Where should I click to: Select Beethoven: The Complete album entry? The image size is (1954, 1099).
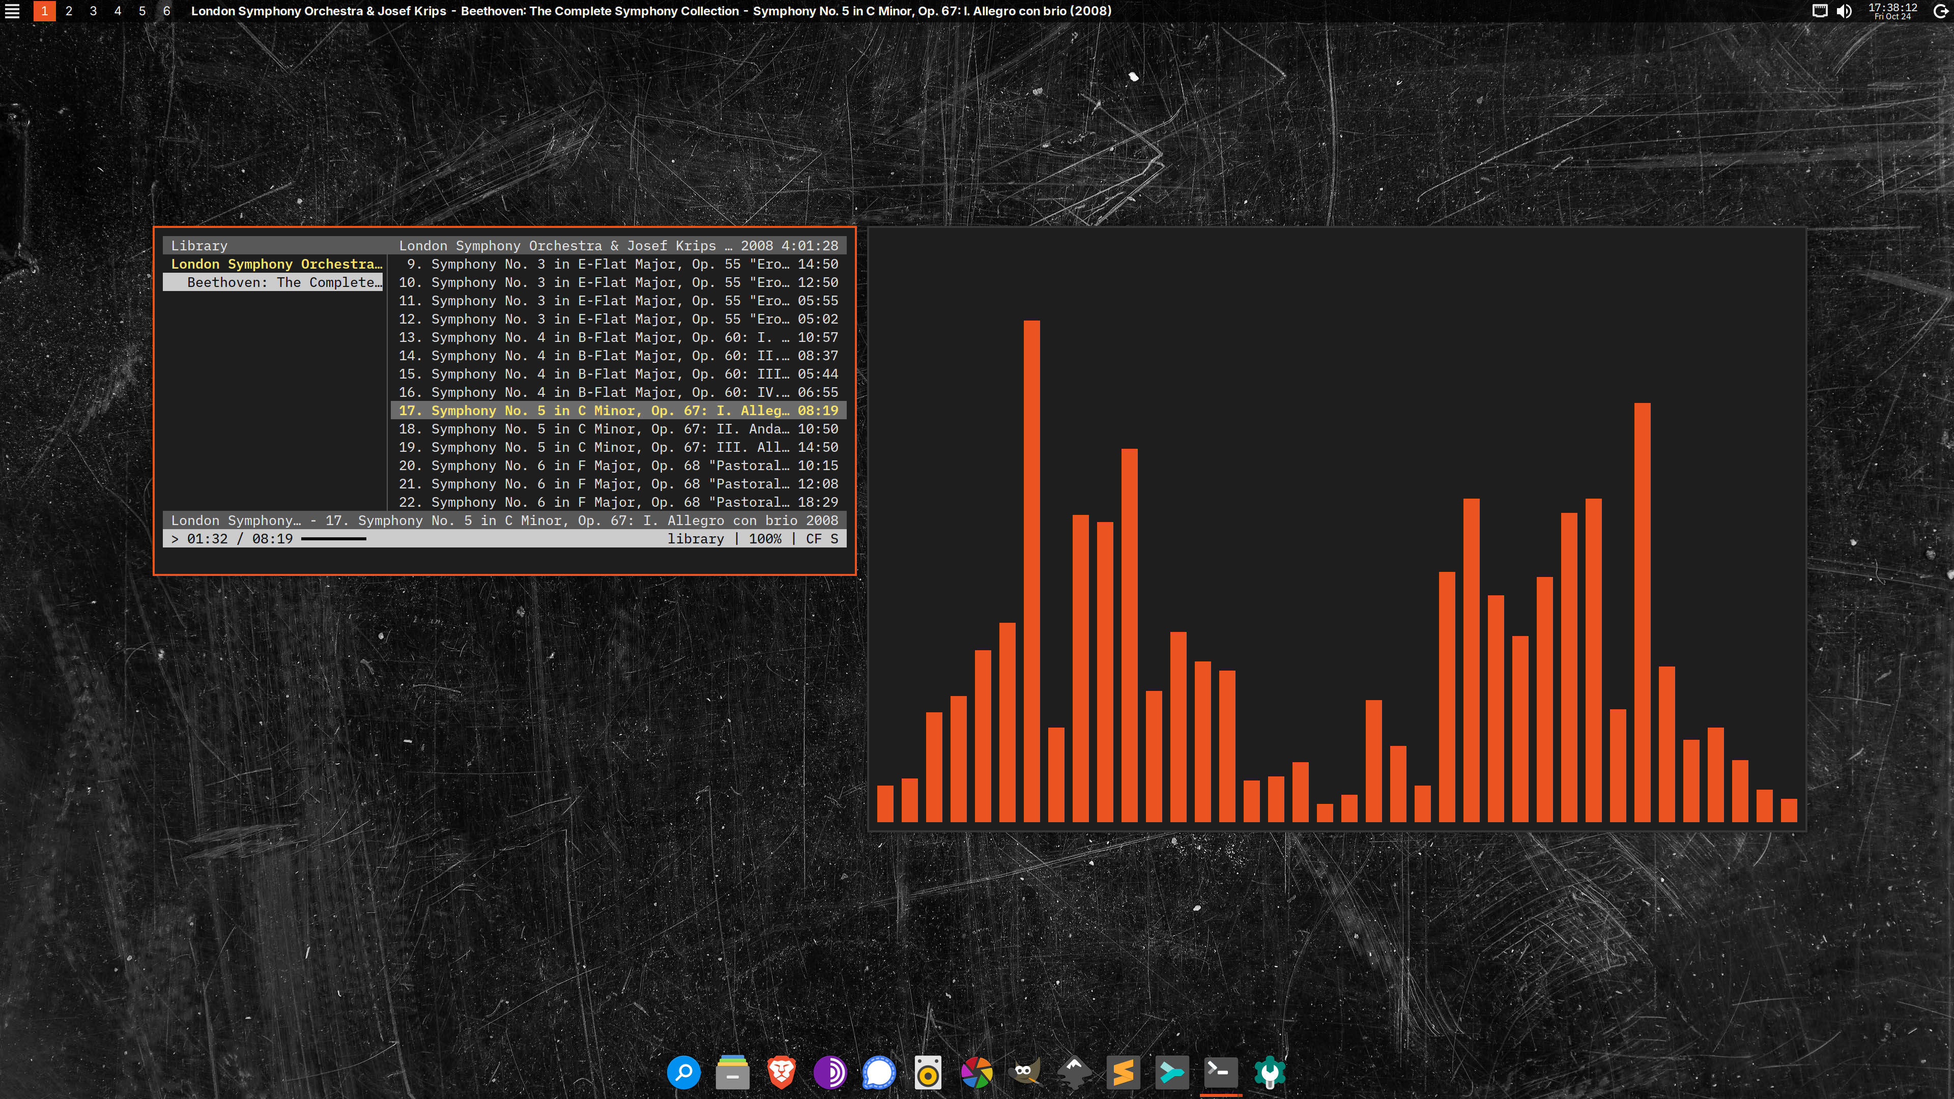(283, 282)
